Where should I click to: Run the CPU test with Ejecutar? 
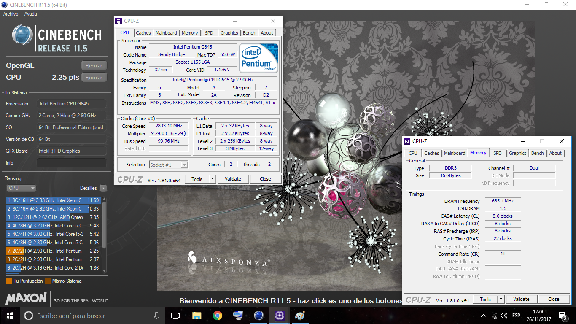pos(94,78)
